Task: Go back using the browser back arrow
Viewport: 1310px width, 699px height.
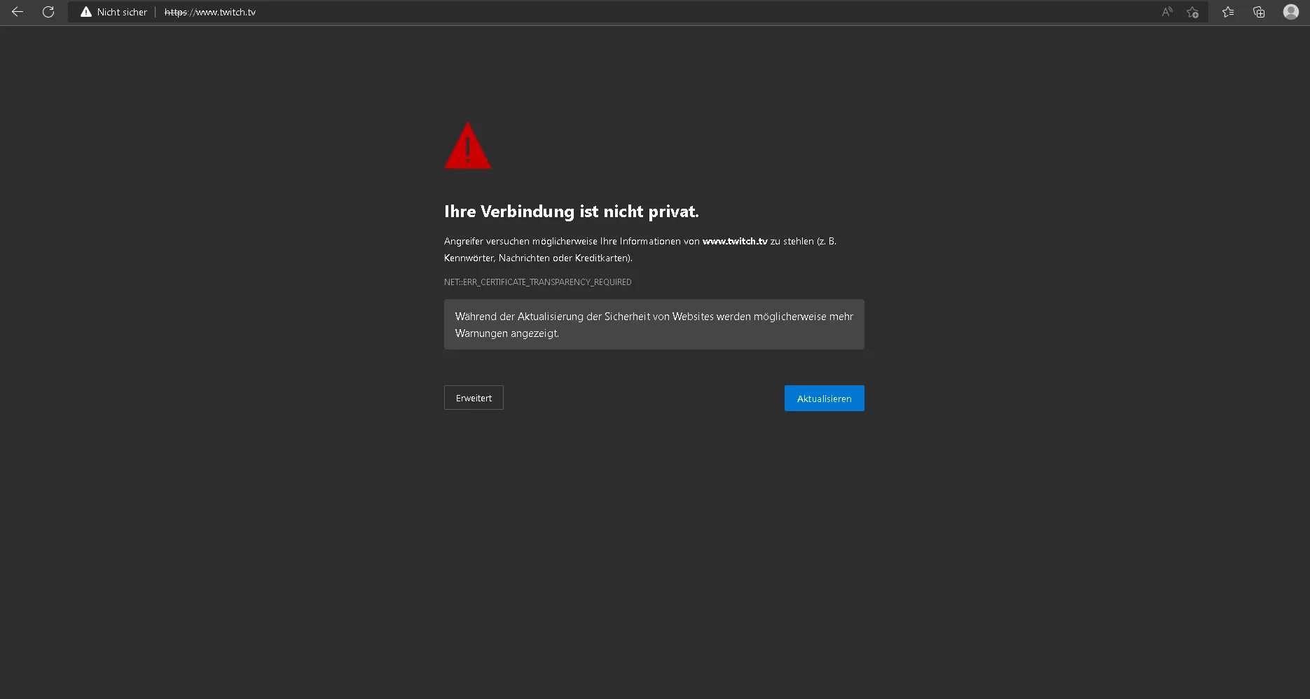Action: point(18,12)
